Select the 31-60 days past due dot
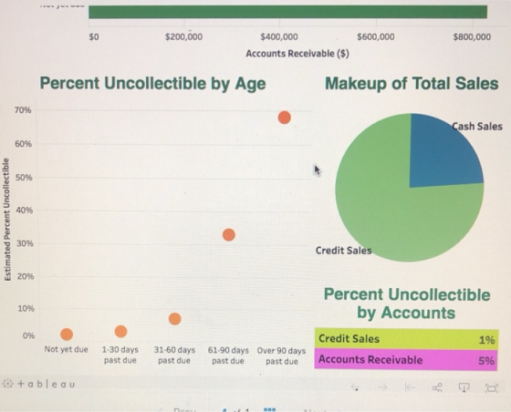Image resolution: width=511 pixels, height=412 pixels. click(x=175, y=319)
